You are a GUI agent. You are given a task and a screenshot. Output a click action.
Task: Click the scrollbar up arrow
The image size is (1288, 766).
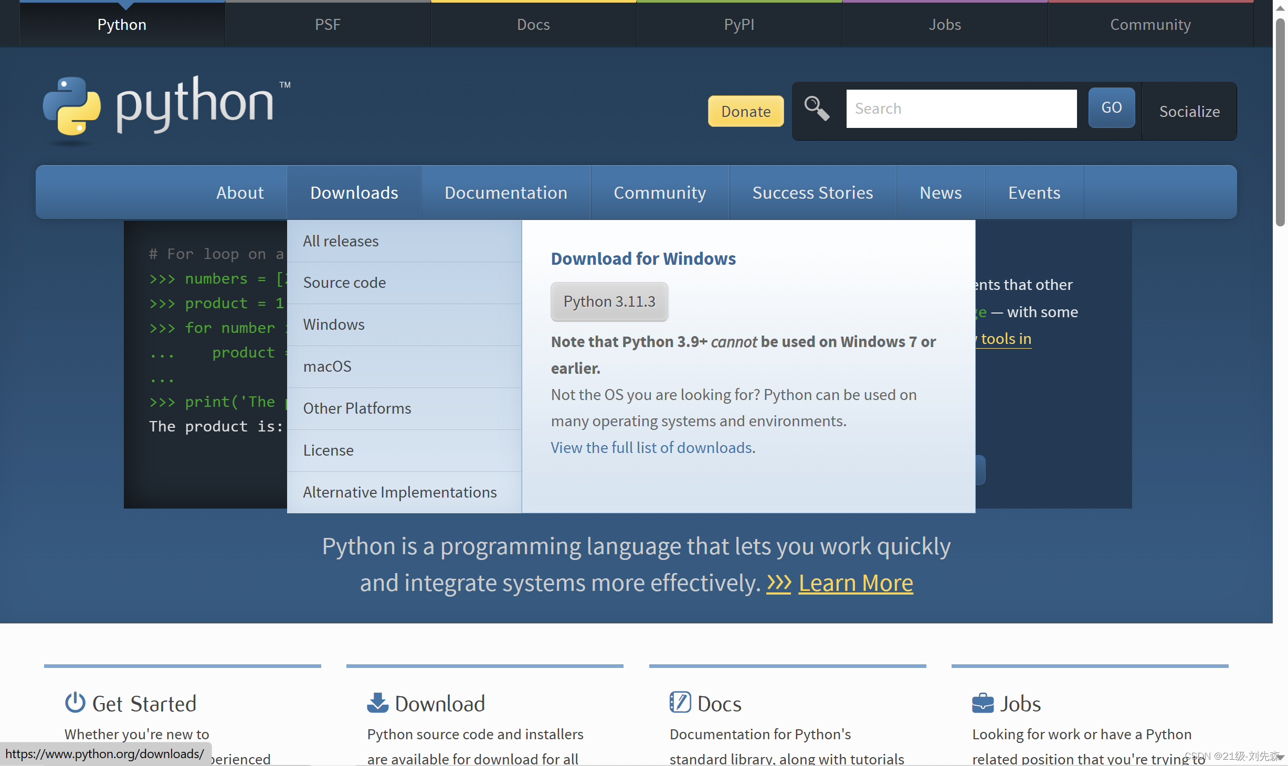point(1280,8)
